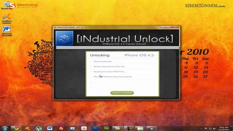Open the Windows Start orb
The width and height of the screenshot is (233, 131).
[5, 128]
